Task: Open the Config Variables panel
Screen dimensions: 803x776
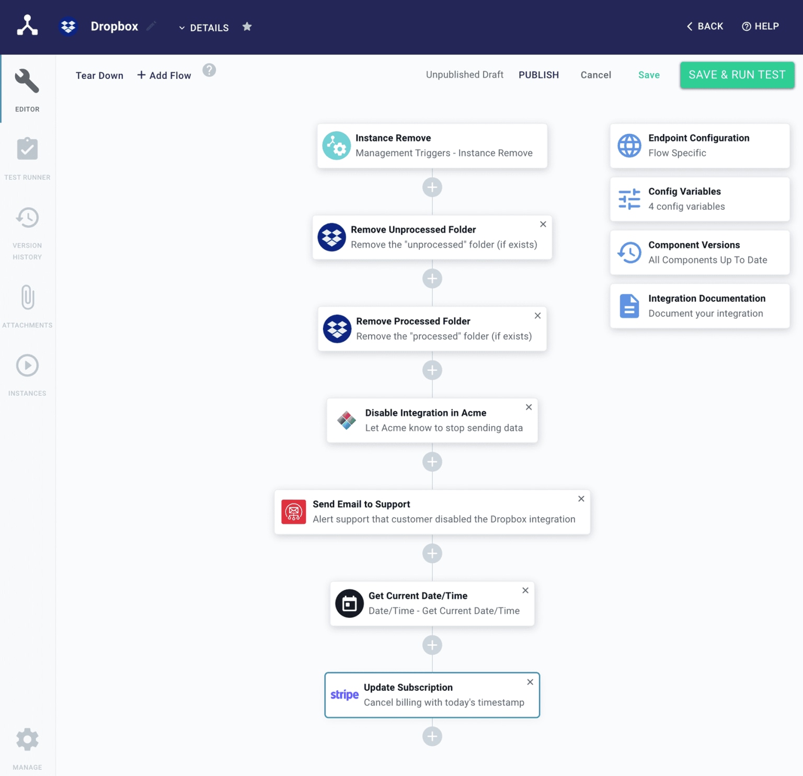Action: tap(699, 199)
